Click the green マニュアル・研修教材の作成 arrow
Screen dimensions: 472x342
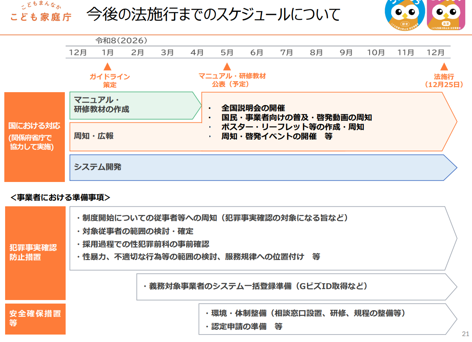pyautogui.click(x=135, y=106)
